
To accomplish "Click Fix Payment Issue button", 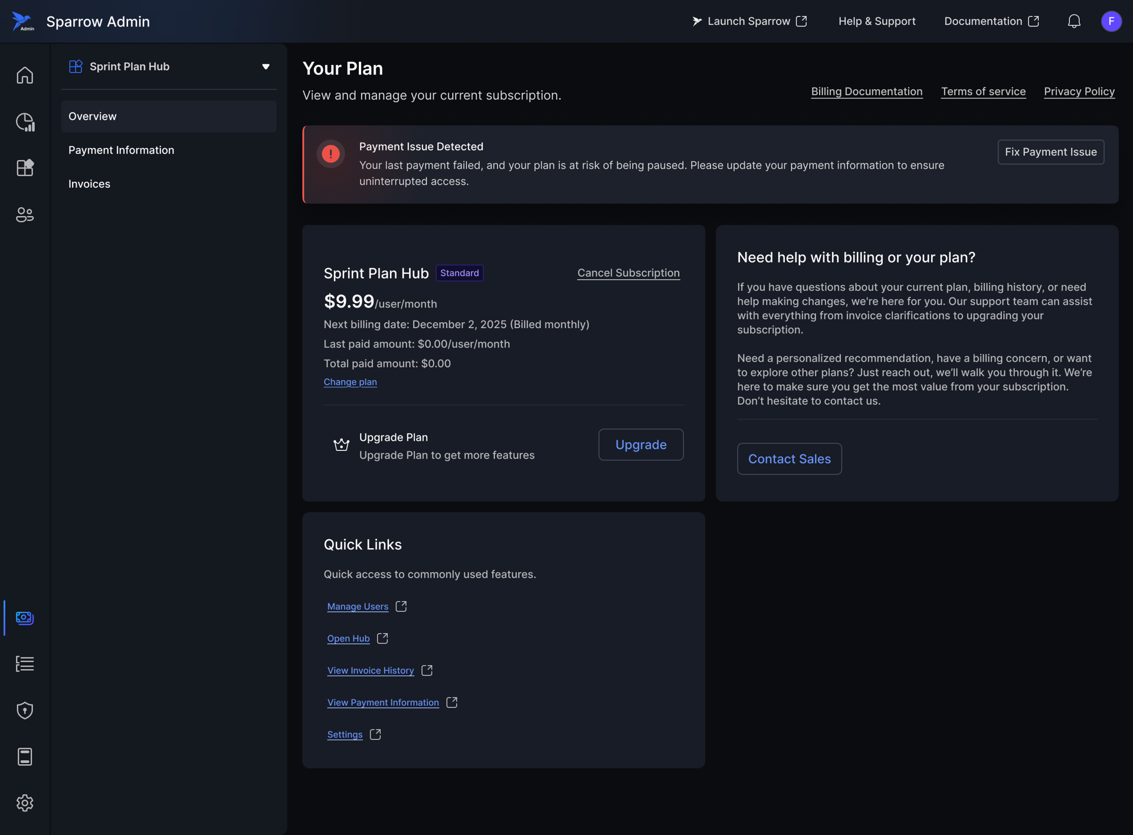I will tap(1050, 152).
